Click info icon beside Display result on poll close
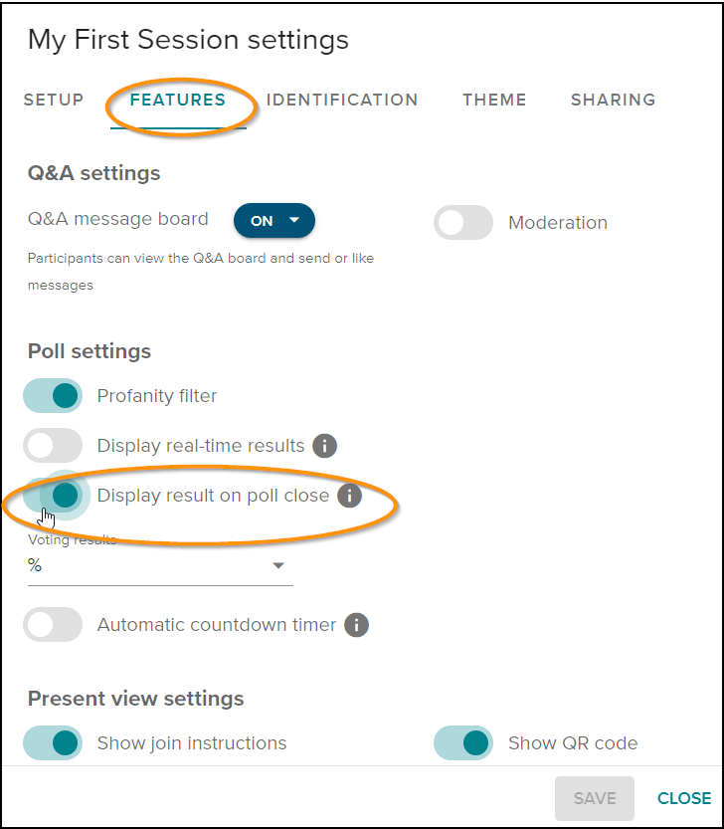724x829 pixels. [349, 496]
